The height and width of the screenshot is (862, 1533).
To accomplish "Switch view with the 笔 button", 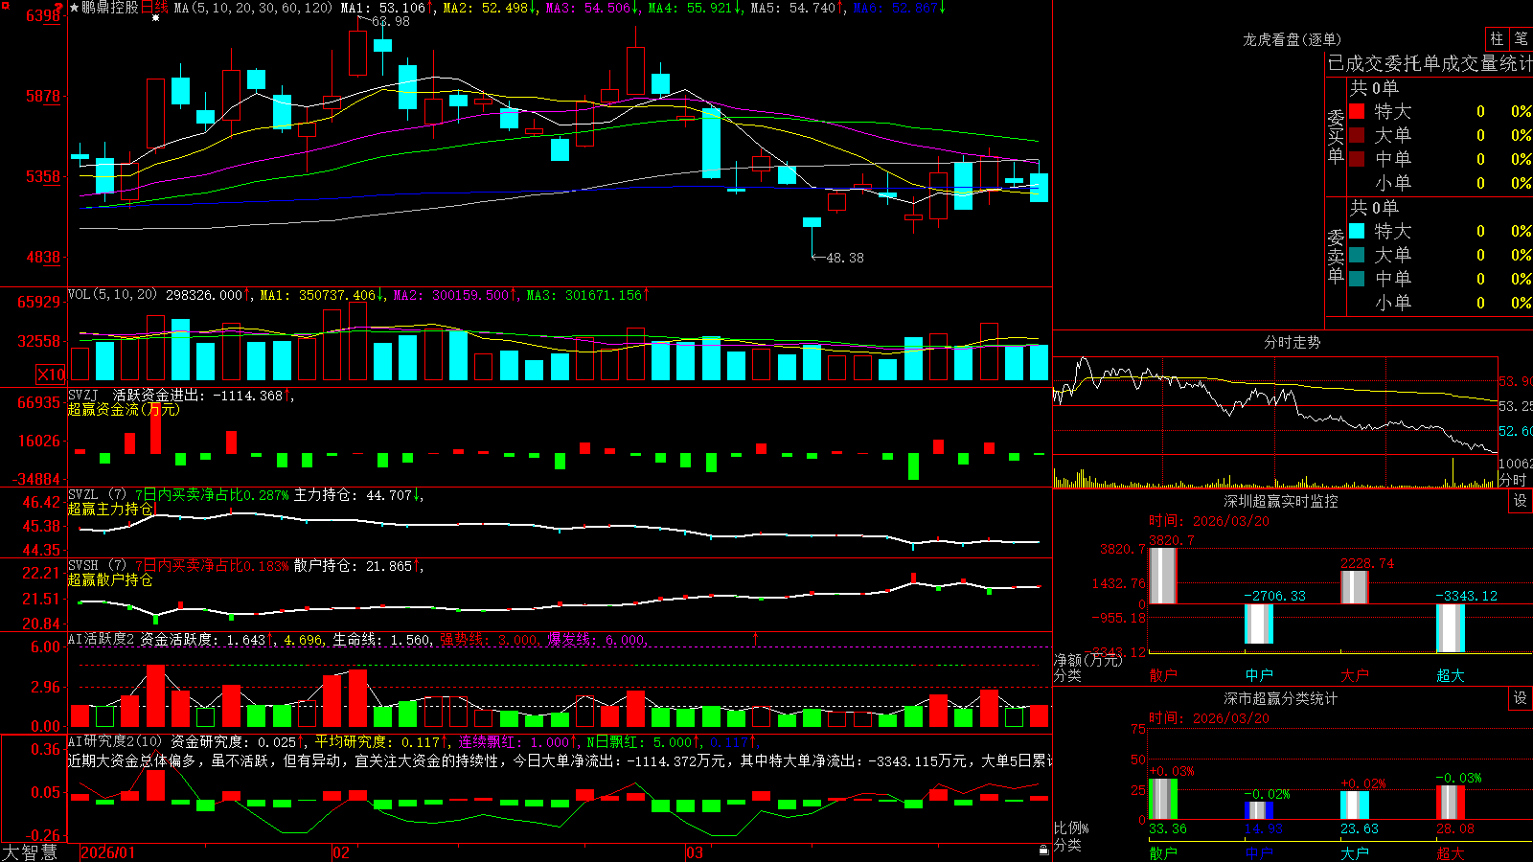I will 1521,39.
